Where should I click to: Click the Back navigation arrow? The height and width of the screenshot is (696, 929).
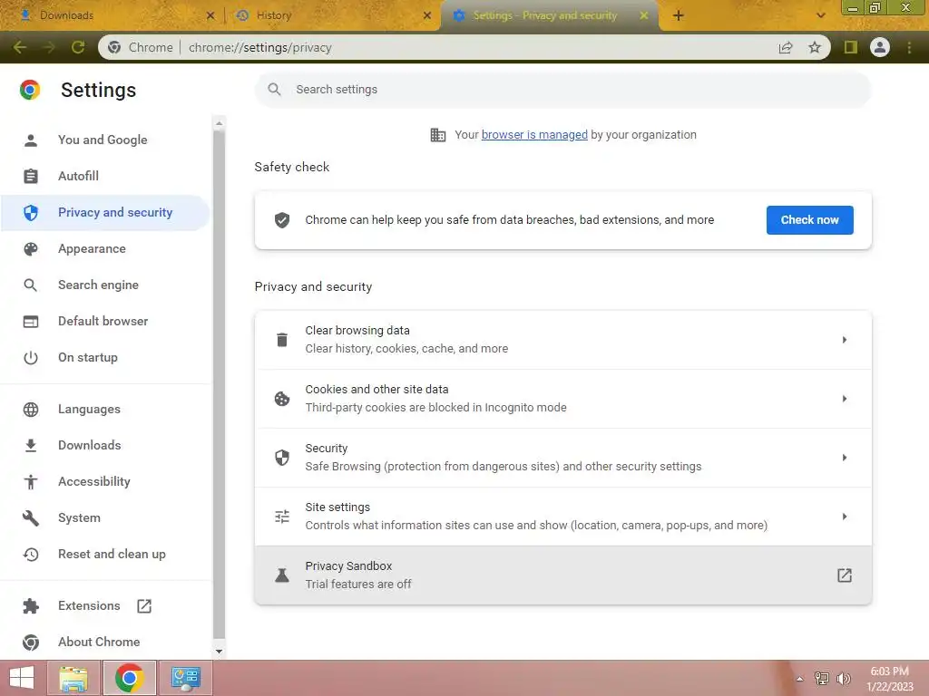coord(20,47)
